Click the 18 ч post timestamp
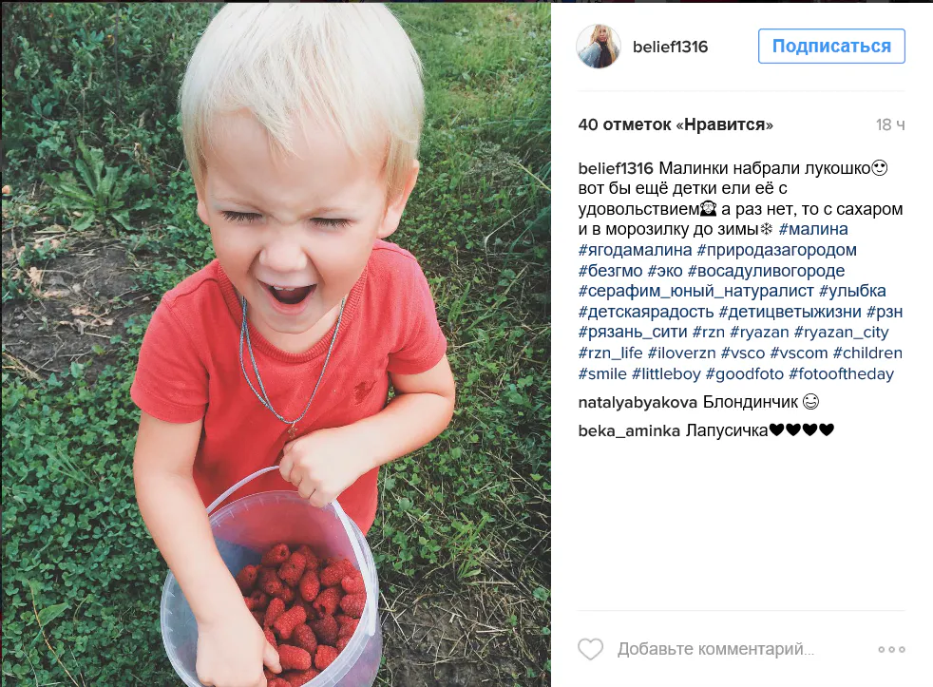Viewport: 933px width, 687px height. pos(890,125)
